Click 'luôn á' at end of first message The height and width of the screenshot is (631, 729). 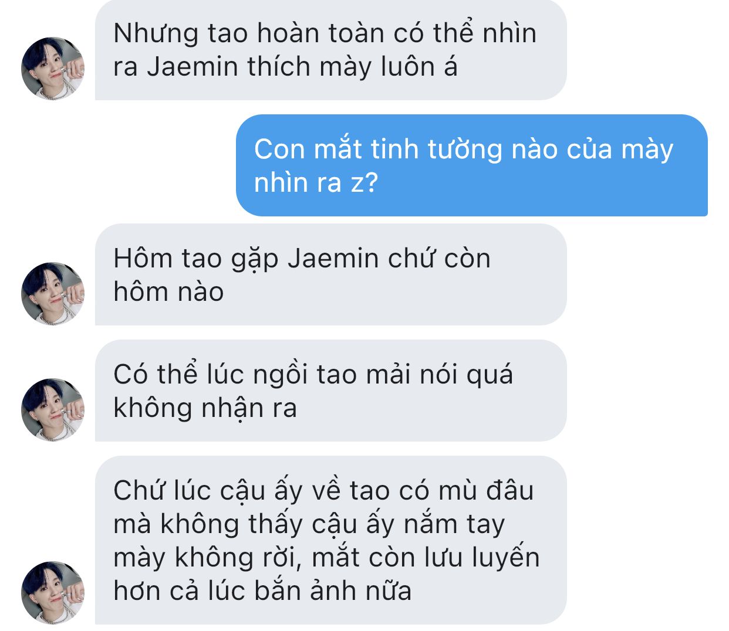(419, 66)
